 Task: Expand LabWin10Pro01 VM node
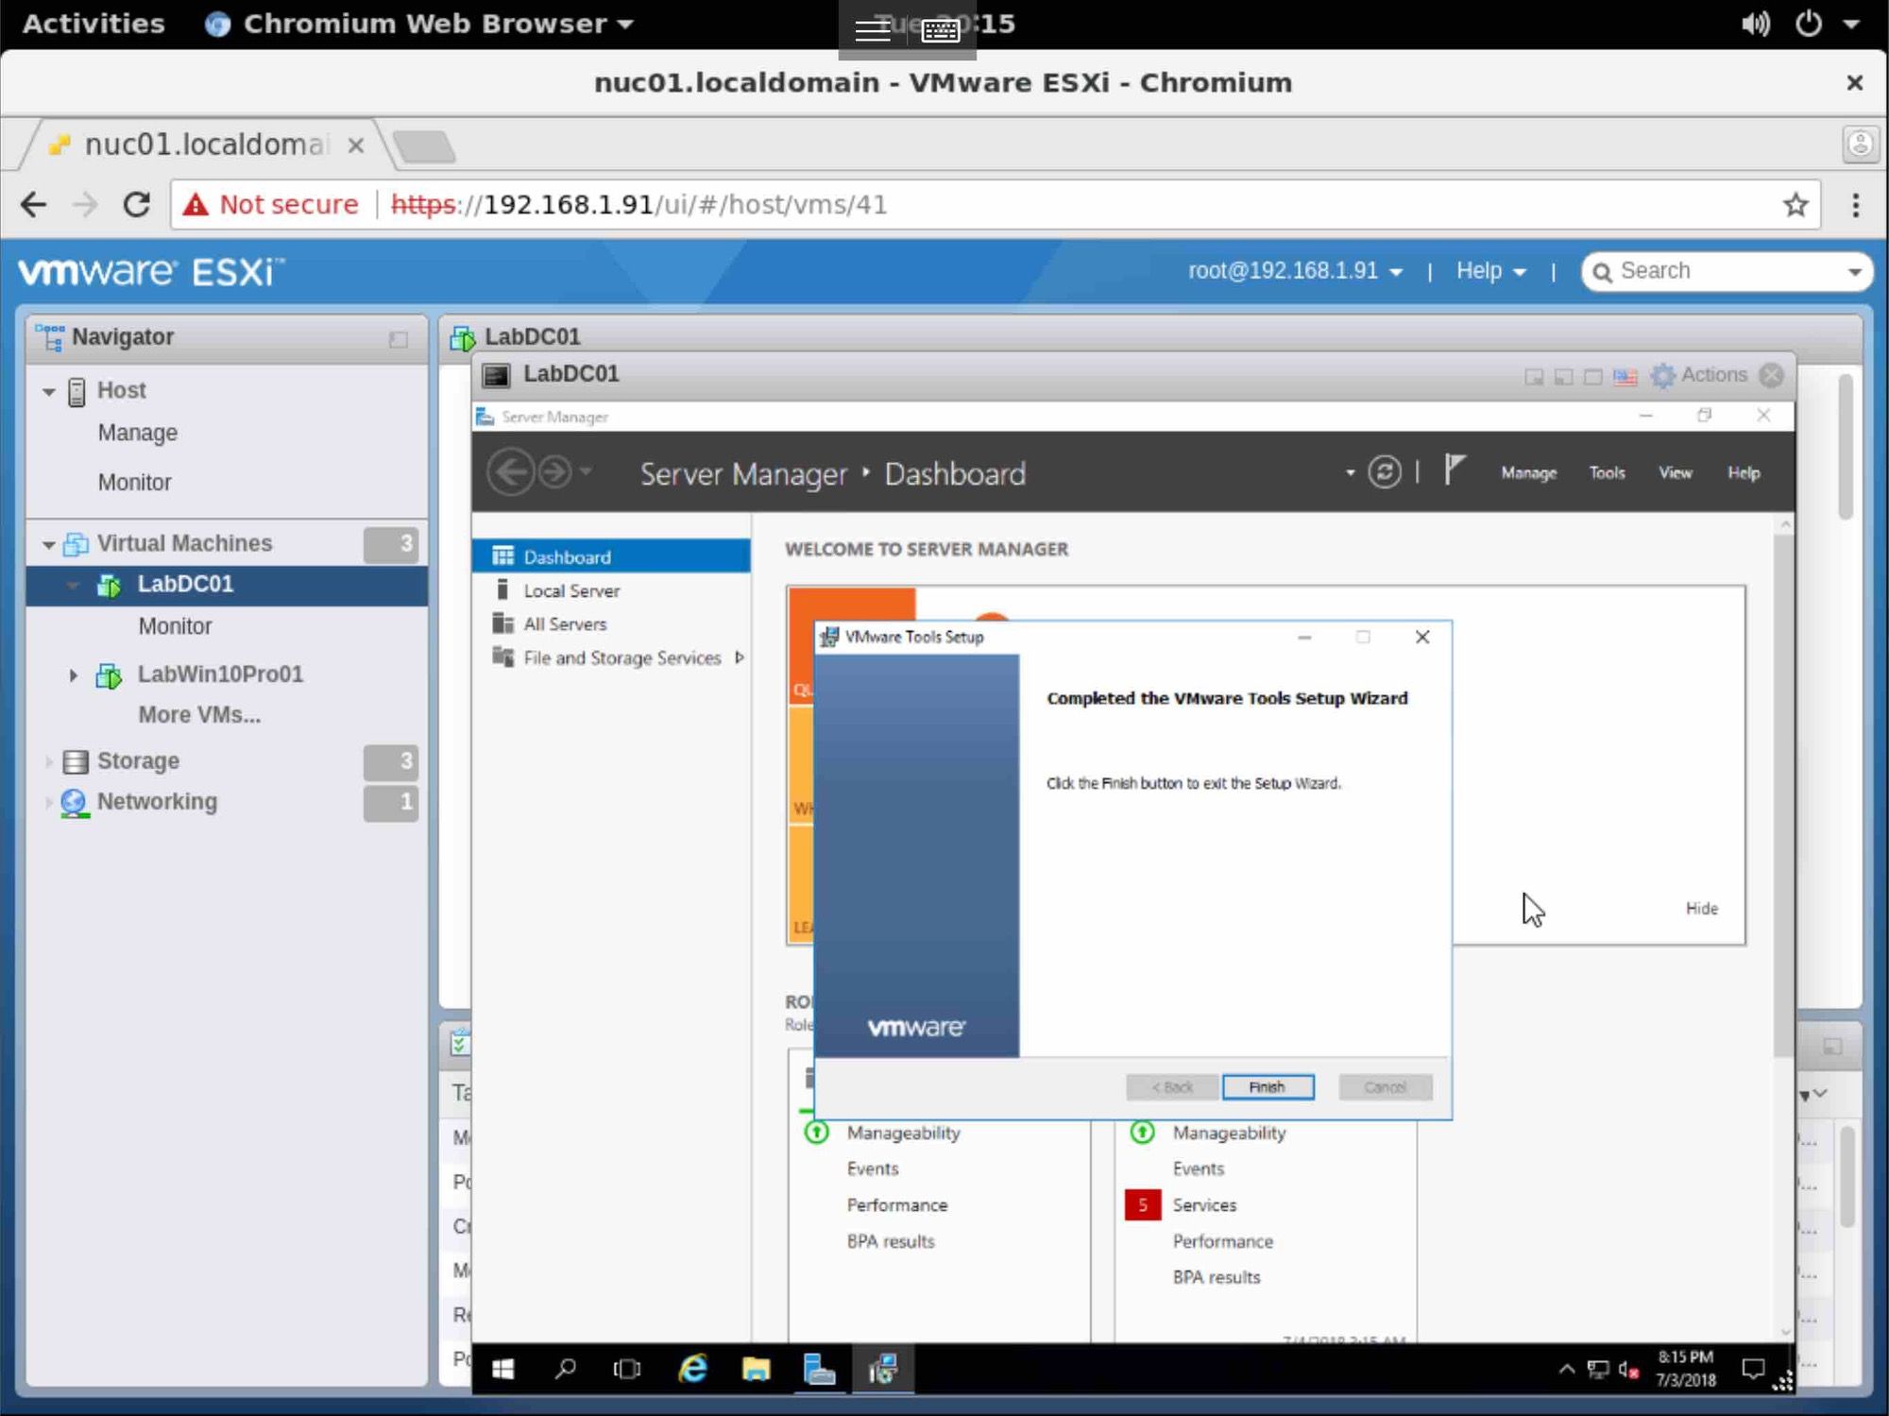73,674
